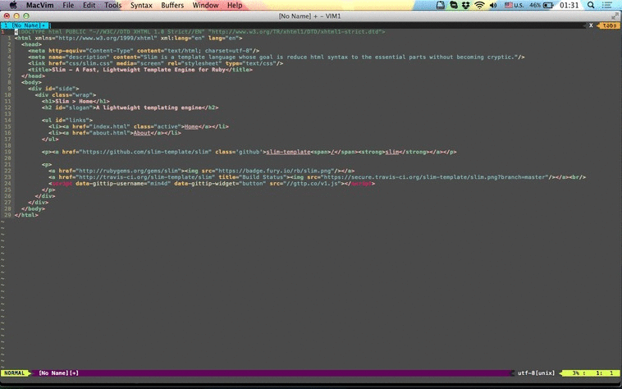The height and width of the screenshot is (389, 622).
Task: Open the Edit menu
Action: [x=89, y=5]
